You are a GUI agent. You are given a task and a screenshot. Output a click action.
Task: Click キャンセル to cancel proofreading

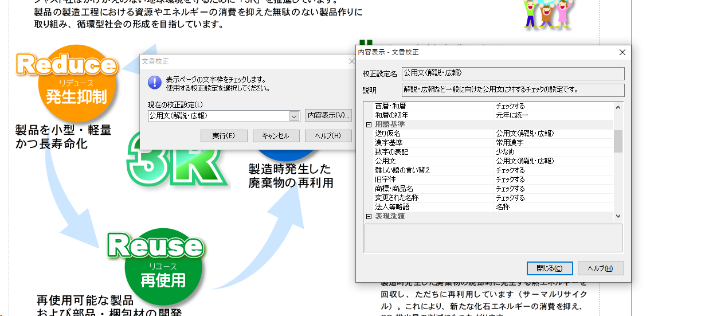coord(276,136)
